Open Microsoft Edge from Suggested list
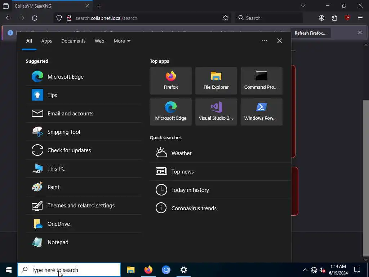369x277 pixels. [x=84, y=77]
